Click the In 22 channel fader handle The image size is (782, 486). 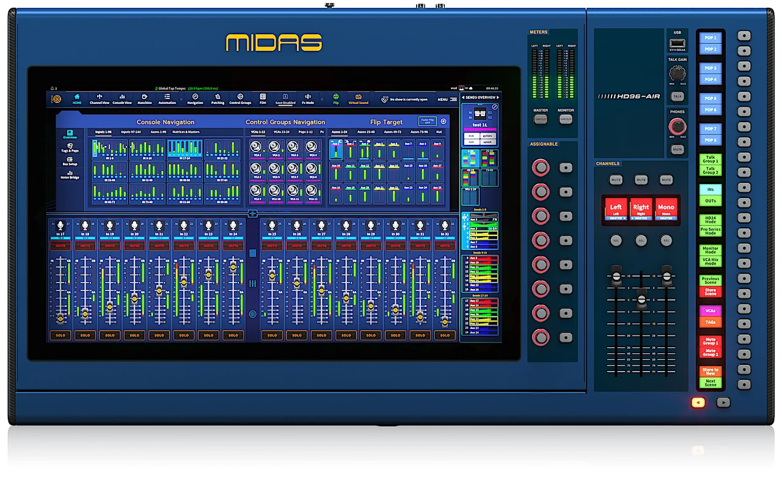184,281
